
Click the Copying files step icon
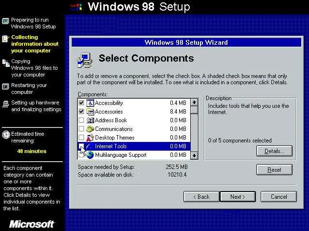coord(6,63)
